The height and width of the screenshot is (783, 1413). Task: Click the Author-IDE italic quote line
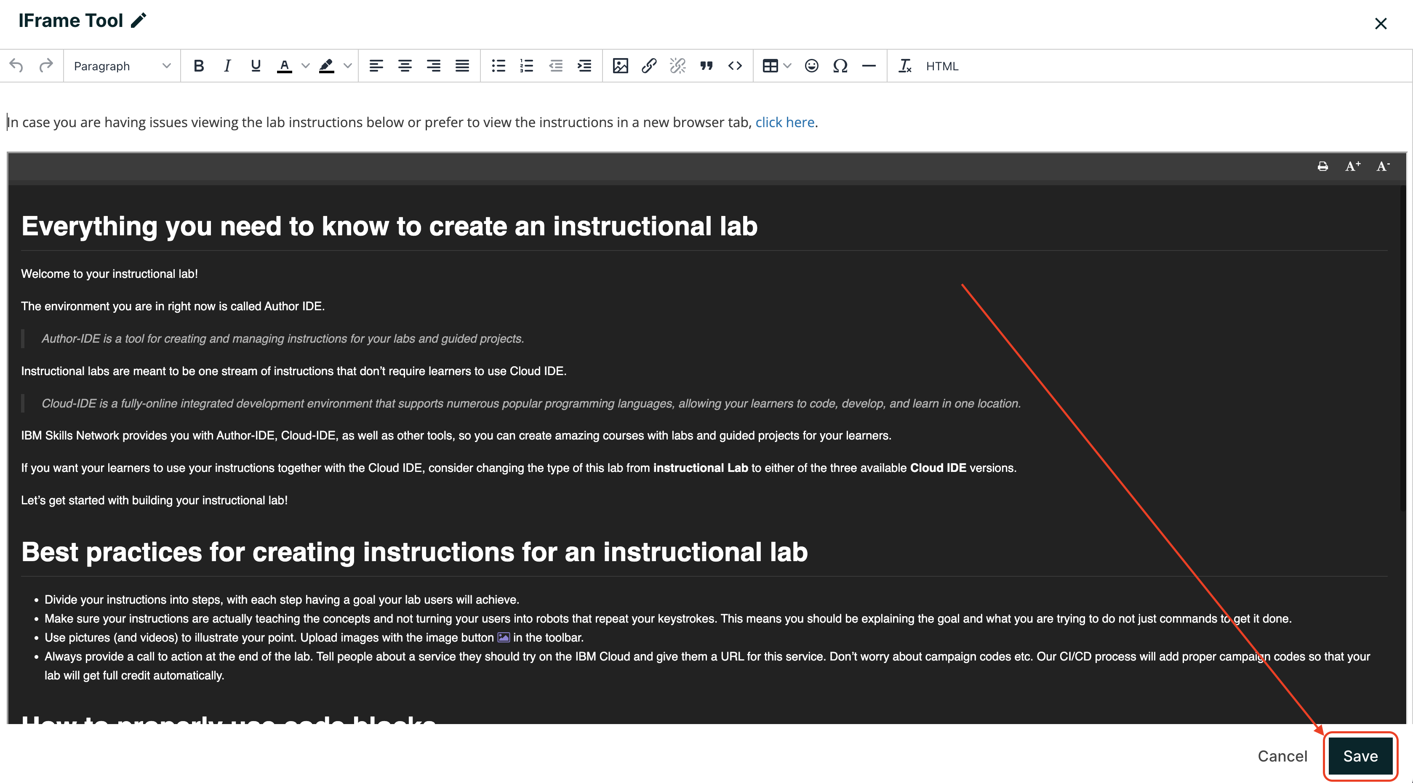tap(283, 338)
